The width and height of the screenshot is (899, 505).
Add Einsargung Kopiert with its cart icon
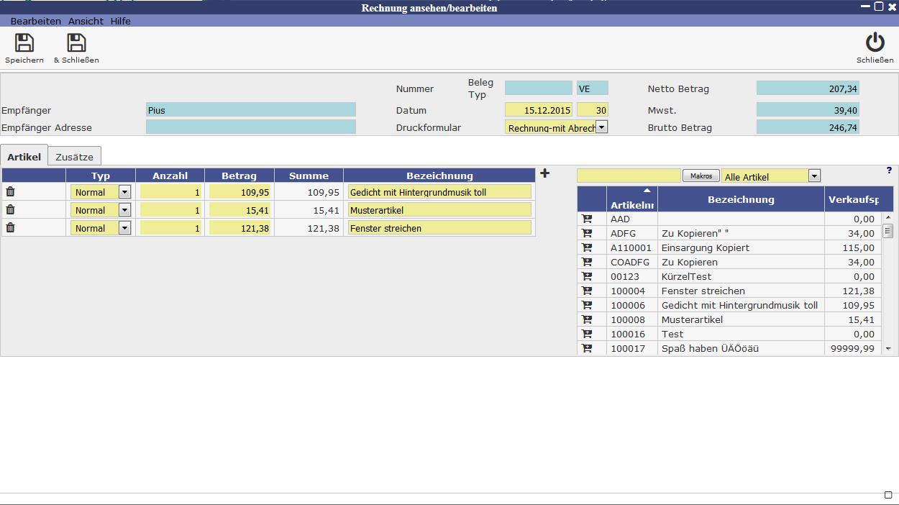pos(587,247)
